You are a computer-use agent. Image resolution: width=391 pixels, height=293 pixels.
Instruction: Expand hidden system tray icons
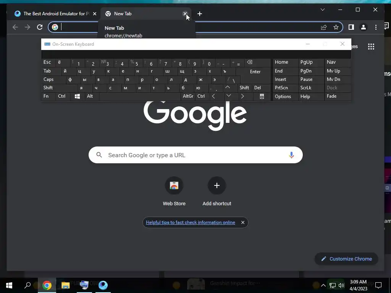(323, 285)
